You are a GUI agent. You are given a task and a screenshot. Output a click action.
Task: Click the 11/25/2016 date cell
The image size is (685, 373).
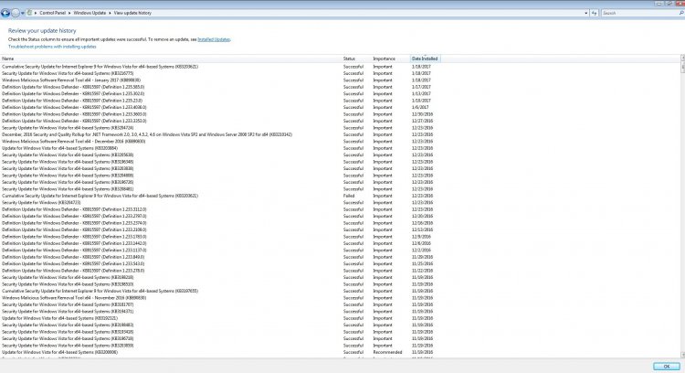pyautogui.click(x=422, y=263)
